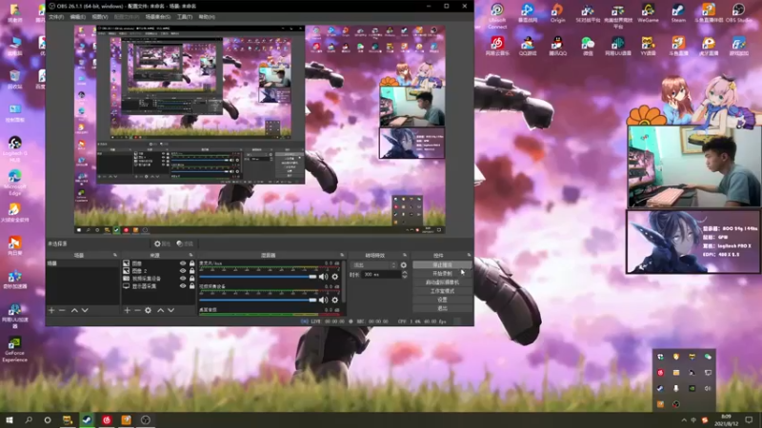Move source up in Sources panel
The image size is (762, 428).
pos(160,310)
